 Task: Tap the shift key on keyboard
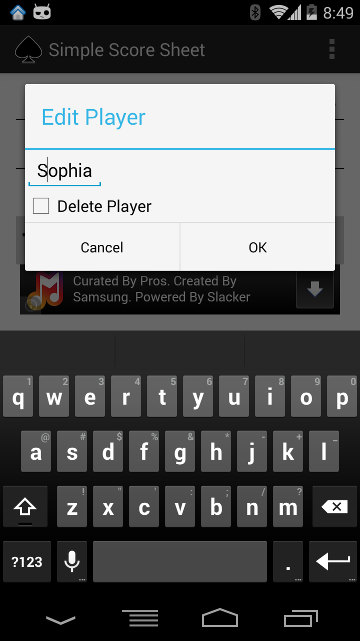tap(25, 508)
